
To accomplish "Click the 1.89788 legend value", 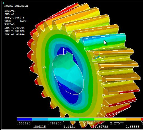I will [x=101, y=127].
